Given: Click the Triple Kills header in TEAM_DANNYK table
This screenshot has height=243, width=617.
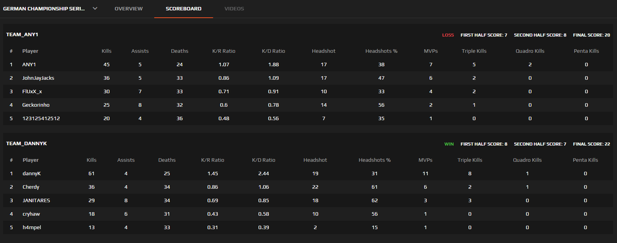Looking at the screenshot, I should (x=470, y=161).
